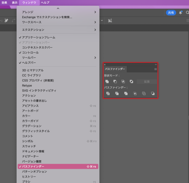
Task: Open the 効果 menu
Action: [4, 3]
